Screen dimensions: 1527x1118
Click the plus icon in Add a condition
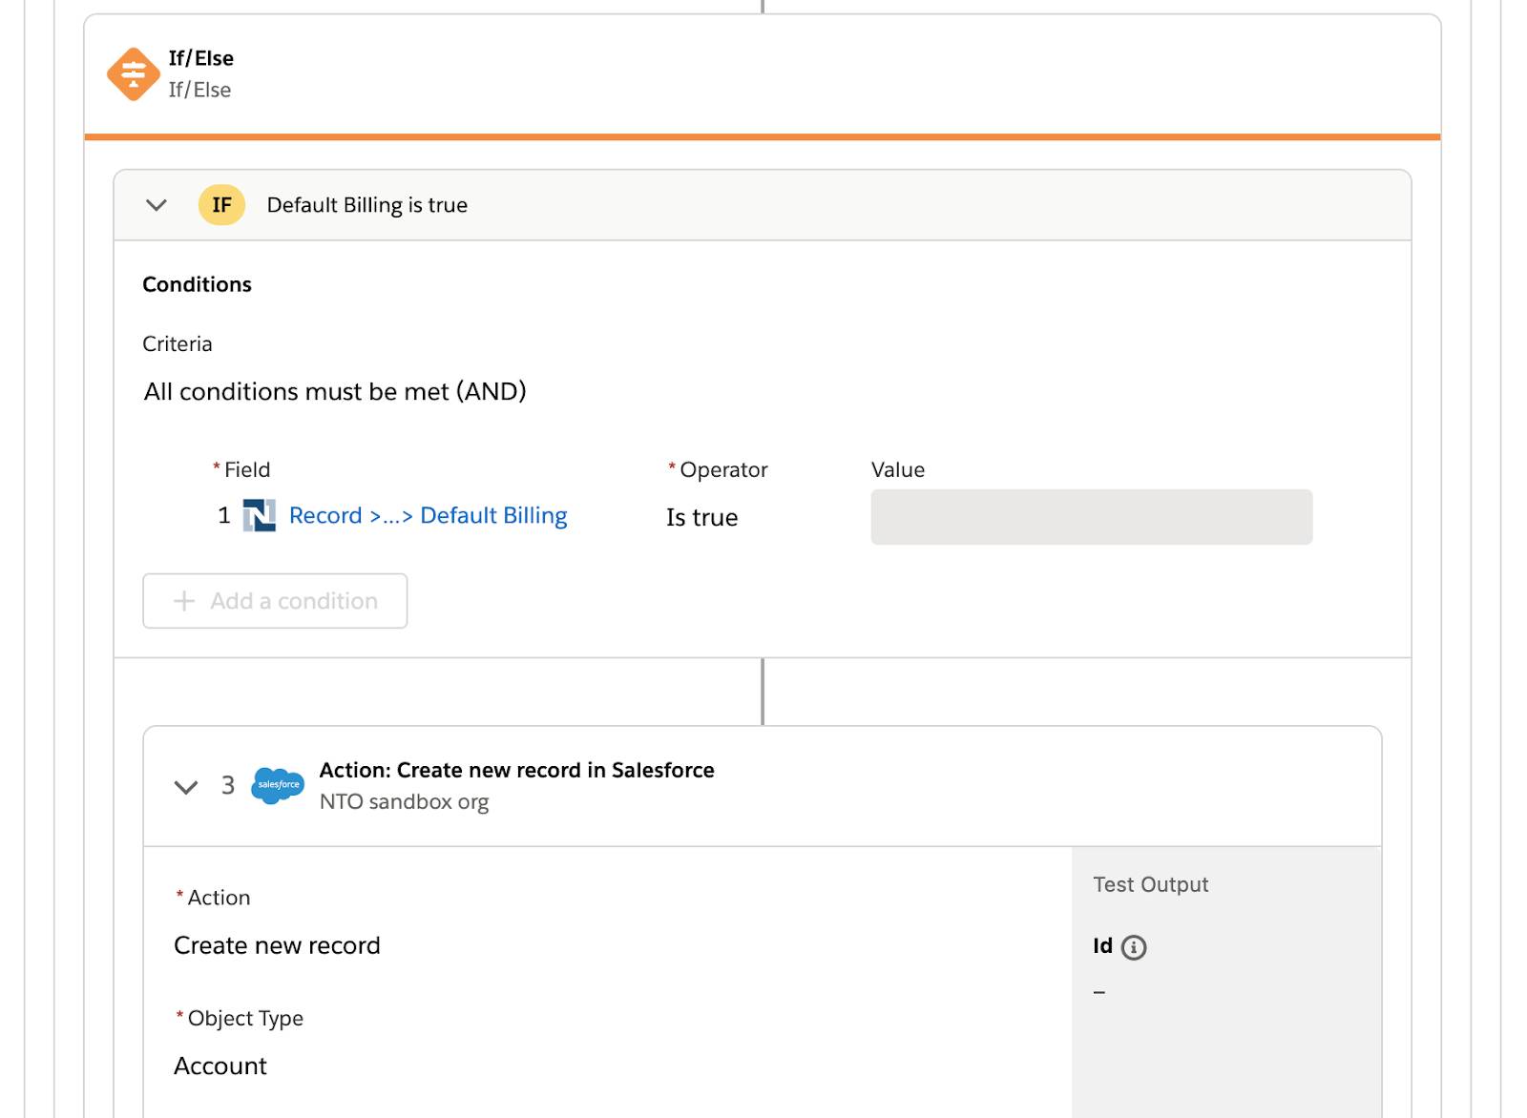184,601
